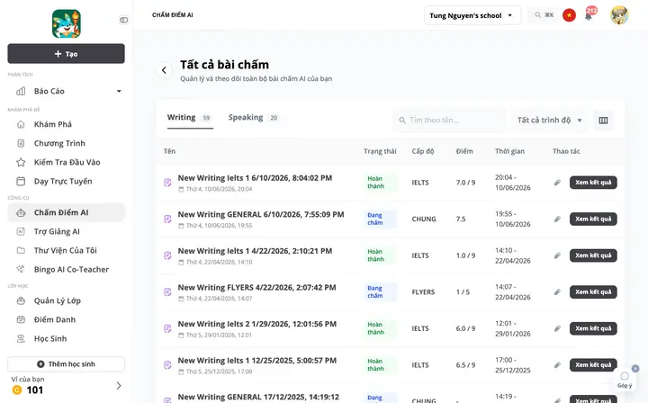Click the Kiểm Tra Đầu Vào star icon
The height and width of the screenshot is (403, 648).
click(21, 162)
